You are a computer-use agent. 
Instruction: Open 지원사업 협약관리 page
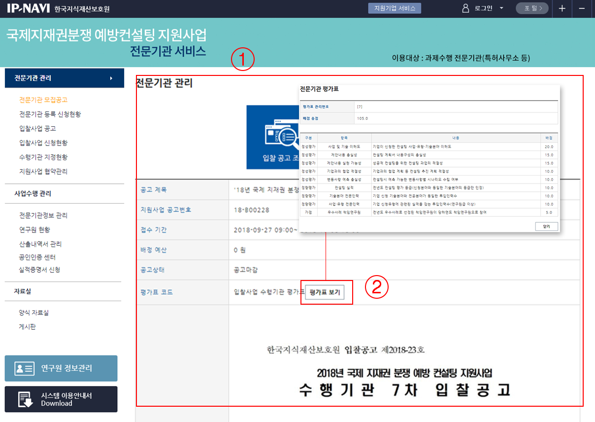pyautogui.click(x=43, y=172)
